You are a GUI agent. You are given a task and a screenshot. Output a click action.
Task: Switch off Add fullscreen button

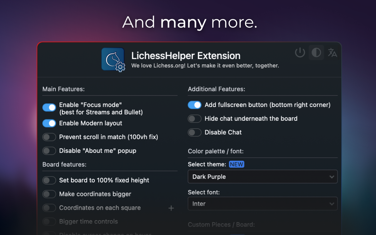[194, 105]
